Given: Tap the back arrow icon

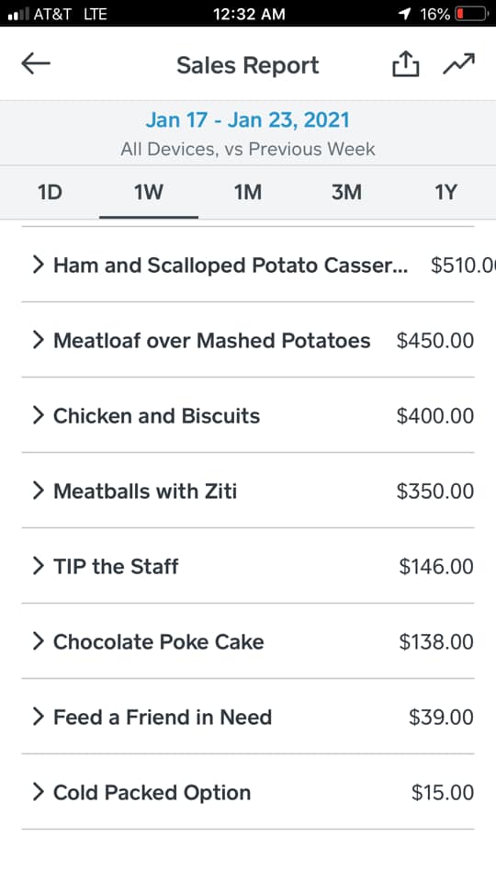Looking at the screenshot, I should [36, 63].
